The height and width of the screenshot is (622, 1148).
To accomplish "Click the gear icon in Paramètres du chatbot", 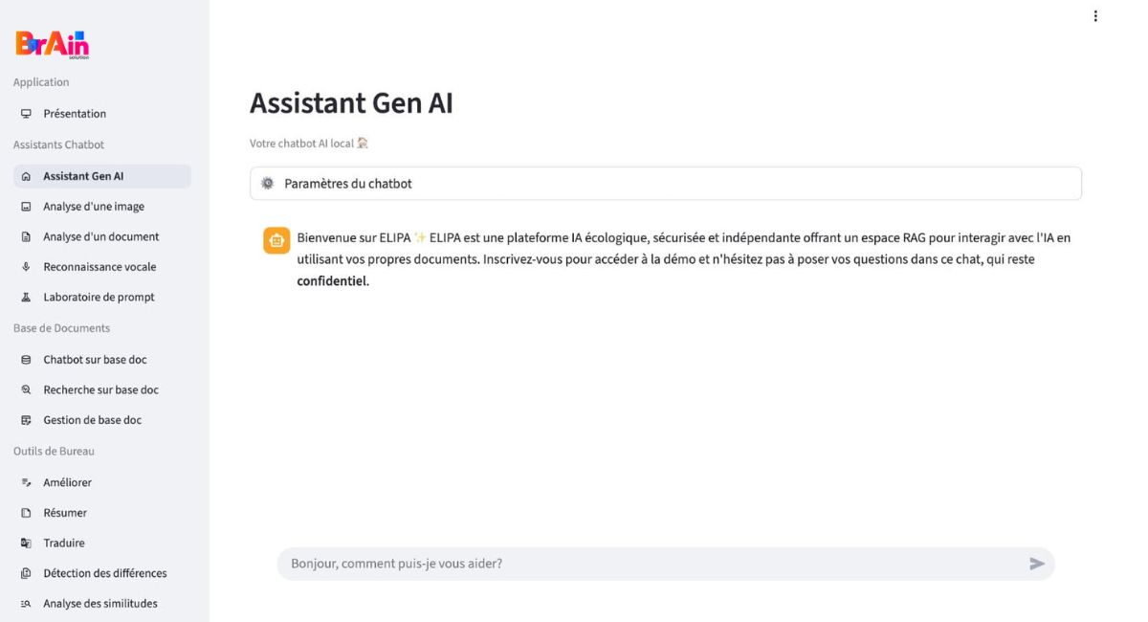I will (x=268, y=184).
